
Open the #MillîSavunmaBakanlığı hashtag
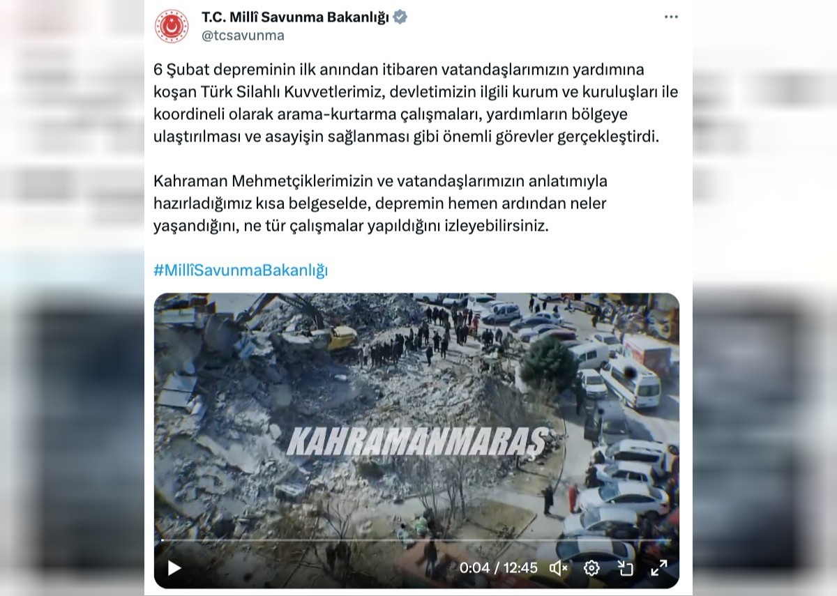tap(241, 270)
